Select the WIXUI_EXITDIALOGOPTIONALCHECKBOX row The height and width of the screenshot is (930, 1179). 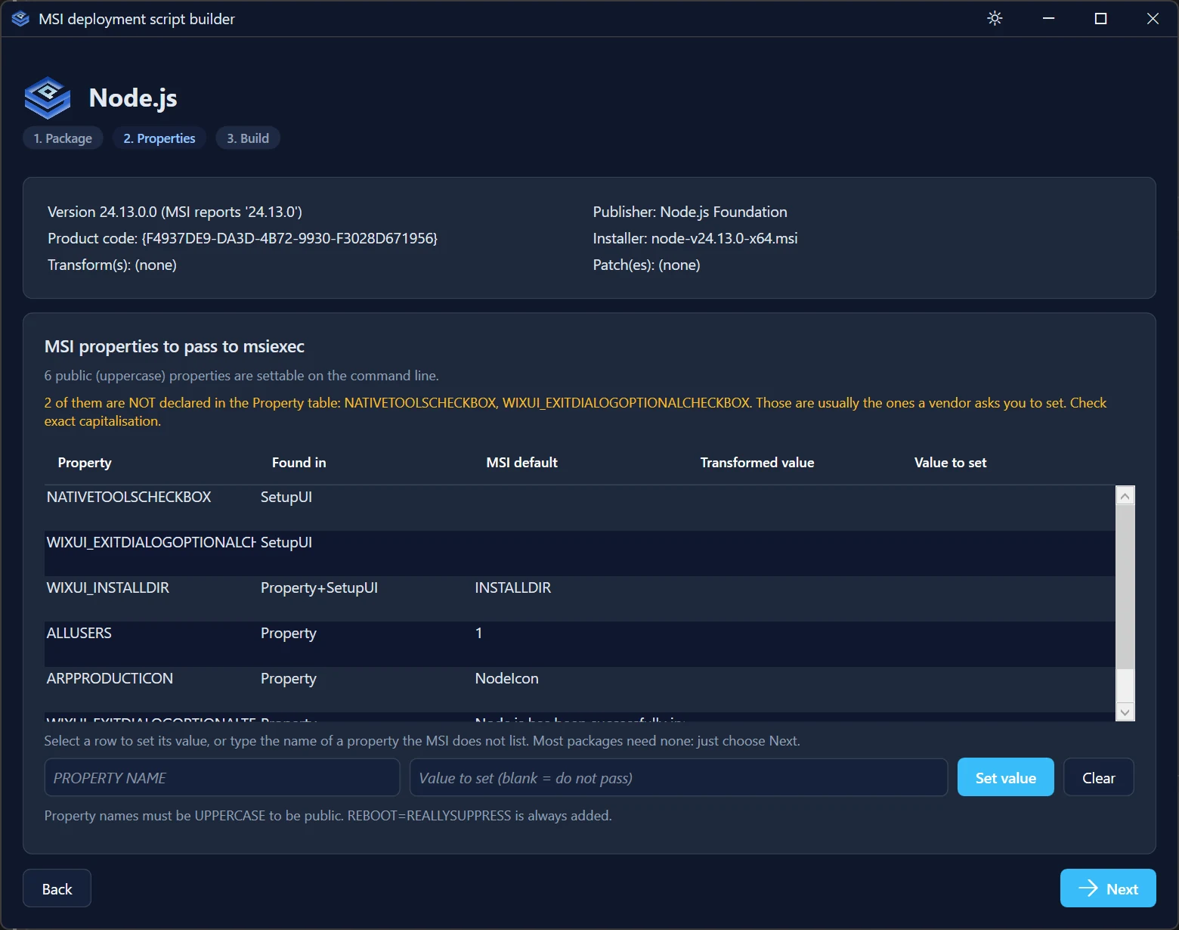pos(580,553)
